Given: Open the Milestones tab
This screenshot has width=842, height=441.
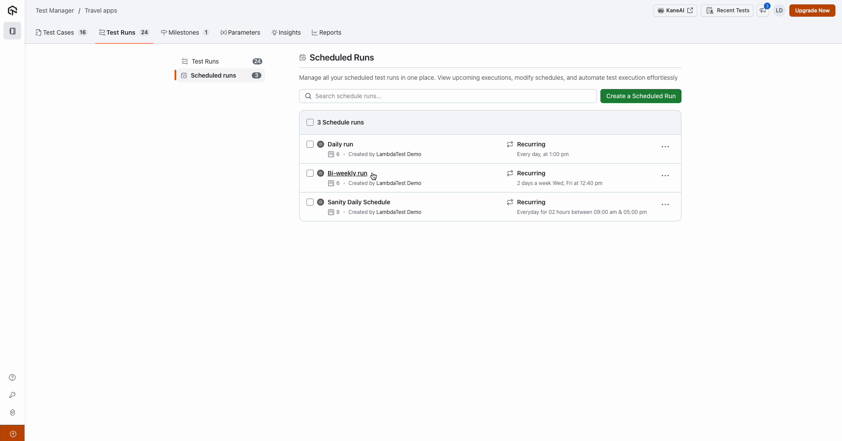Looking at the screenshot, I should (185, 32).
